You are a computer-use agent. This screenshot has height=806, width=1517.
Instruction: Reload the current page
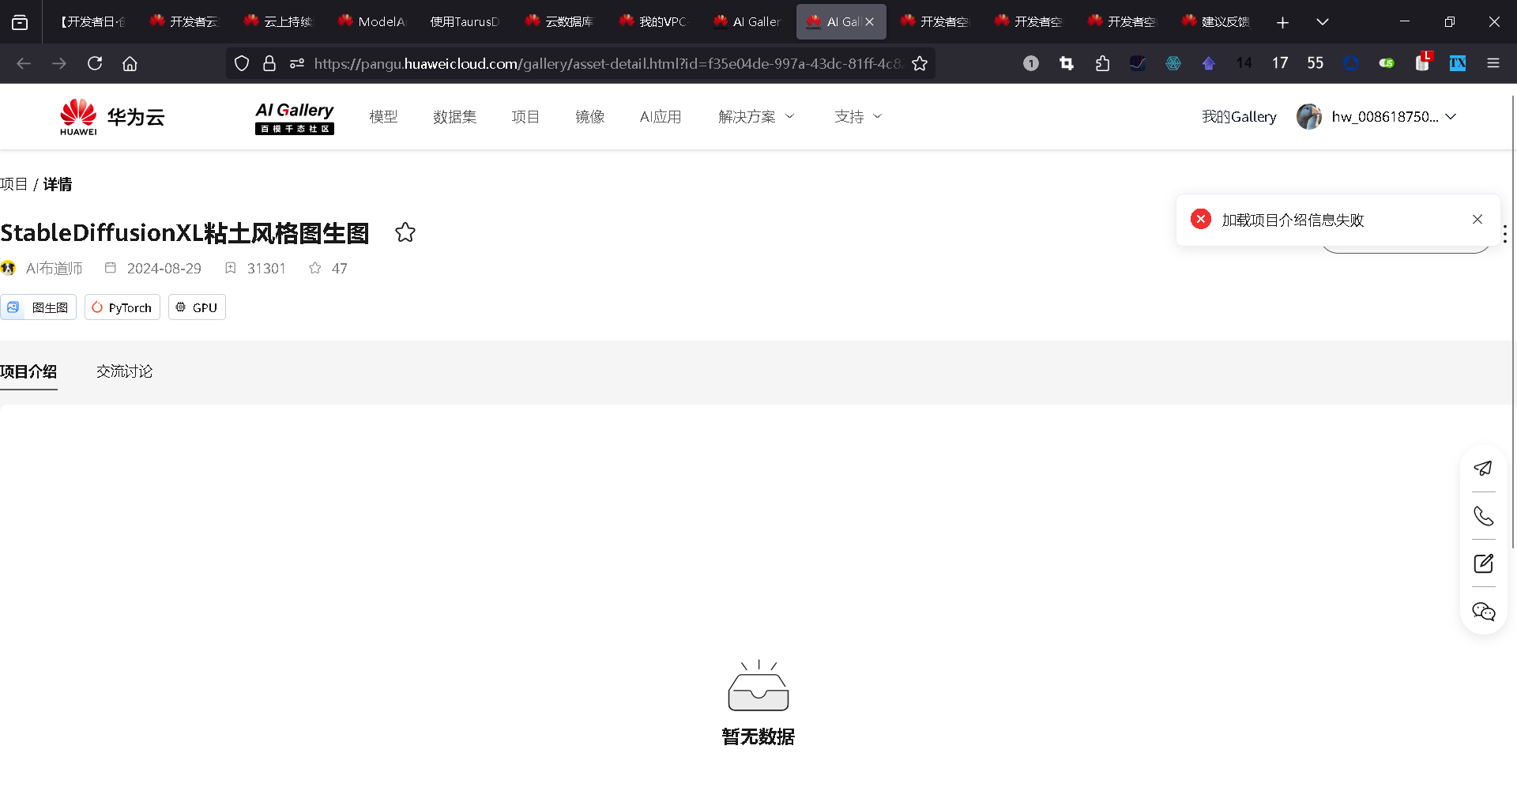(95, 63)
